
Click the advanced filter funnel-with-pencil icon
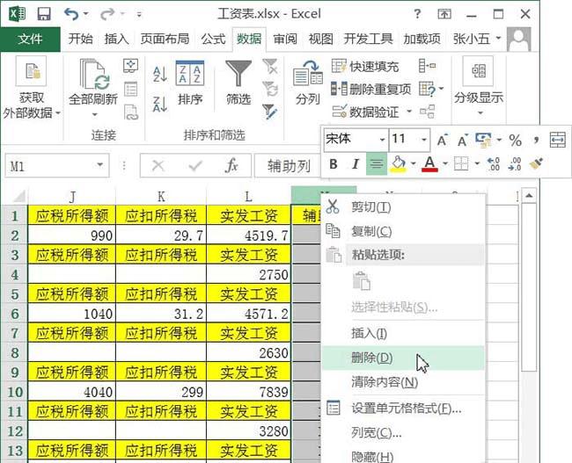[x=270, y=112]
